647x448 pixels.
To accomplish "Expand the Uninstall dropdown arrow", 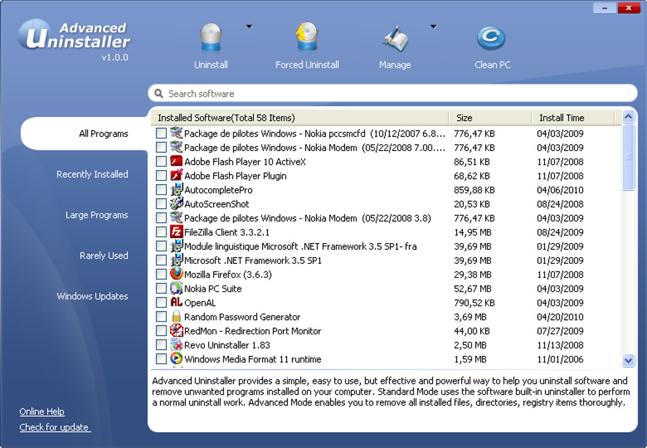I will pyautogui.click(x=249, y=27).
